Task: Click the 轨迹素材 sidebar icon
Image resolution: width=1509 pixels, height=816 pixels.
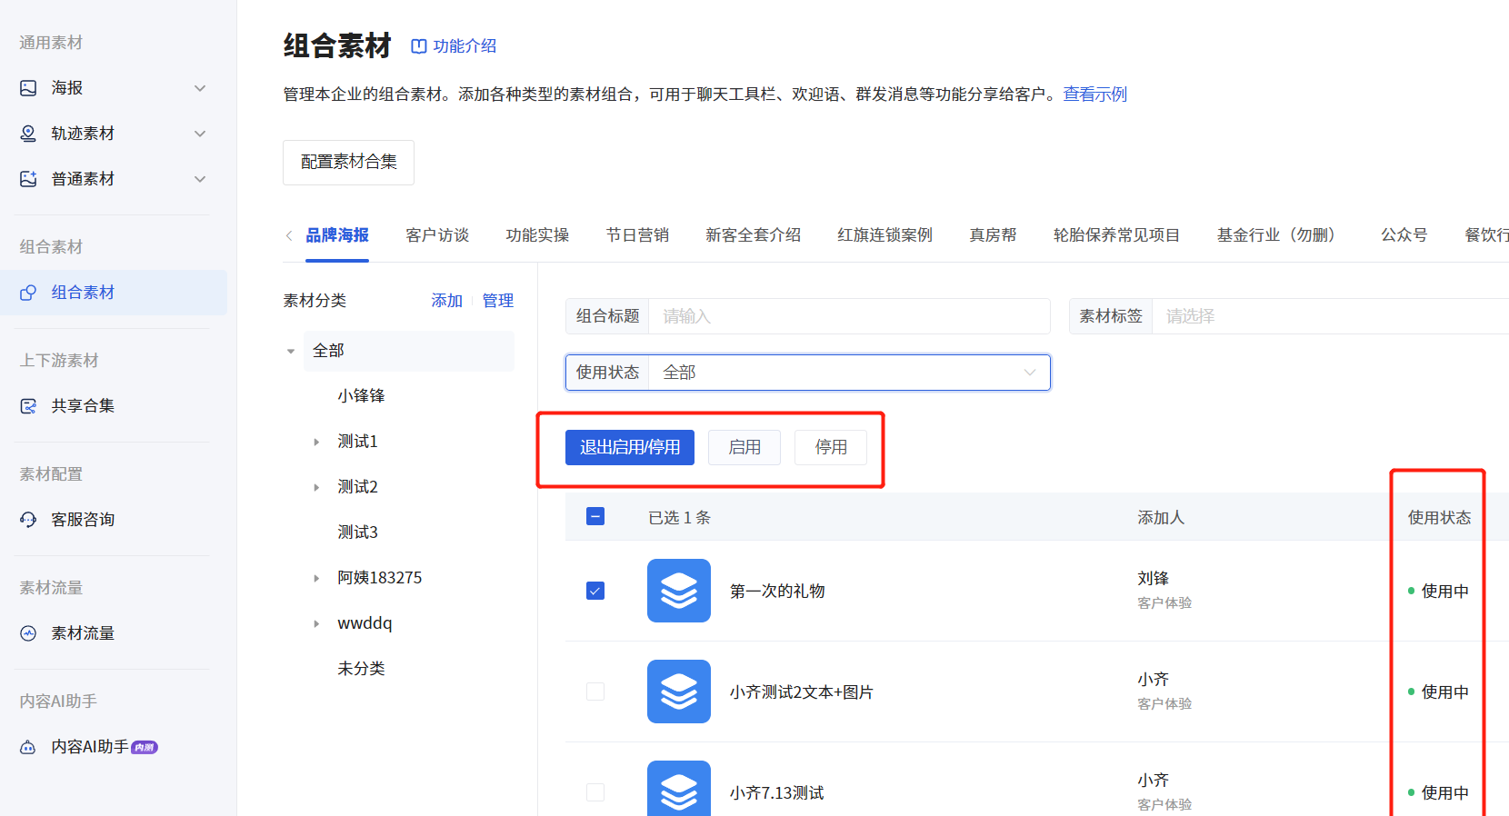Action: click(28, 134)
